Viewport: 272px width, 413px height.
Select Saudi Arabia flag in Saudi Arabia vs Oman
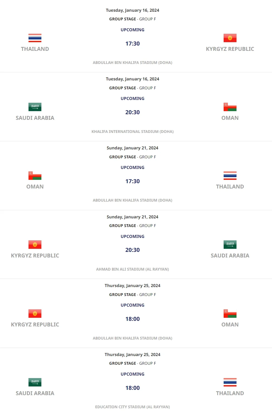[35, 107]
